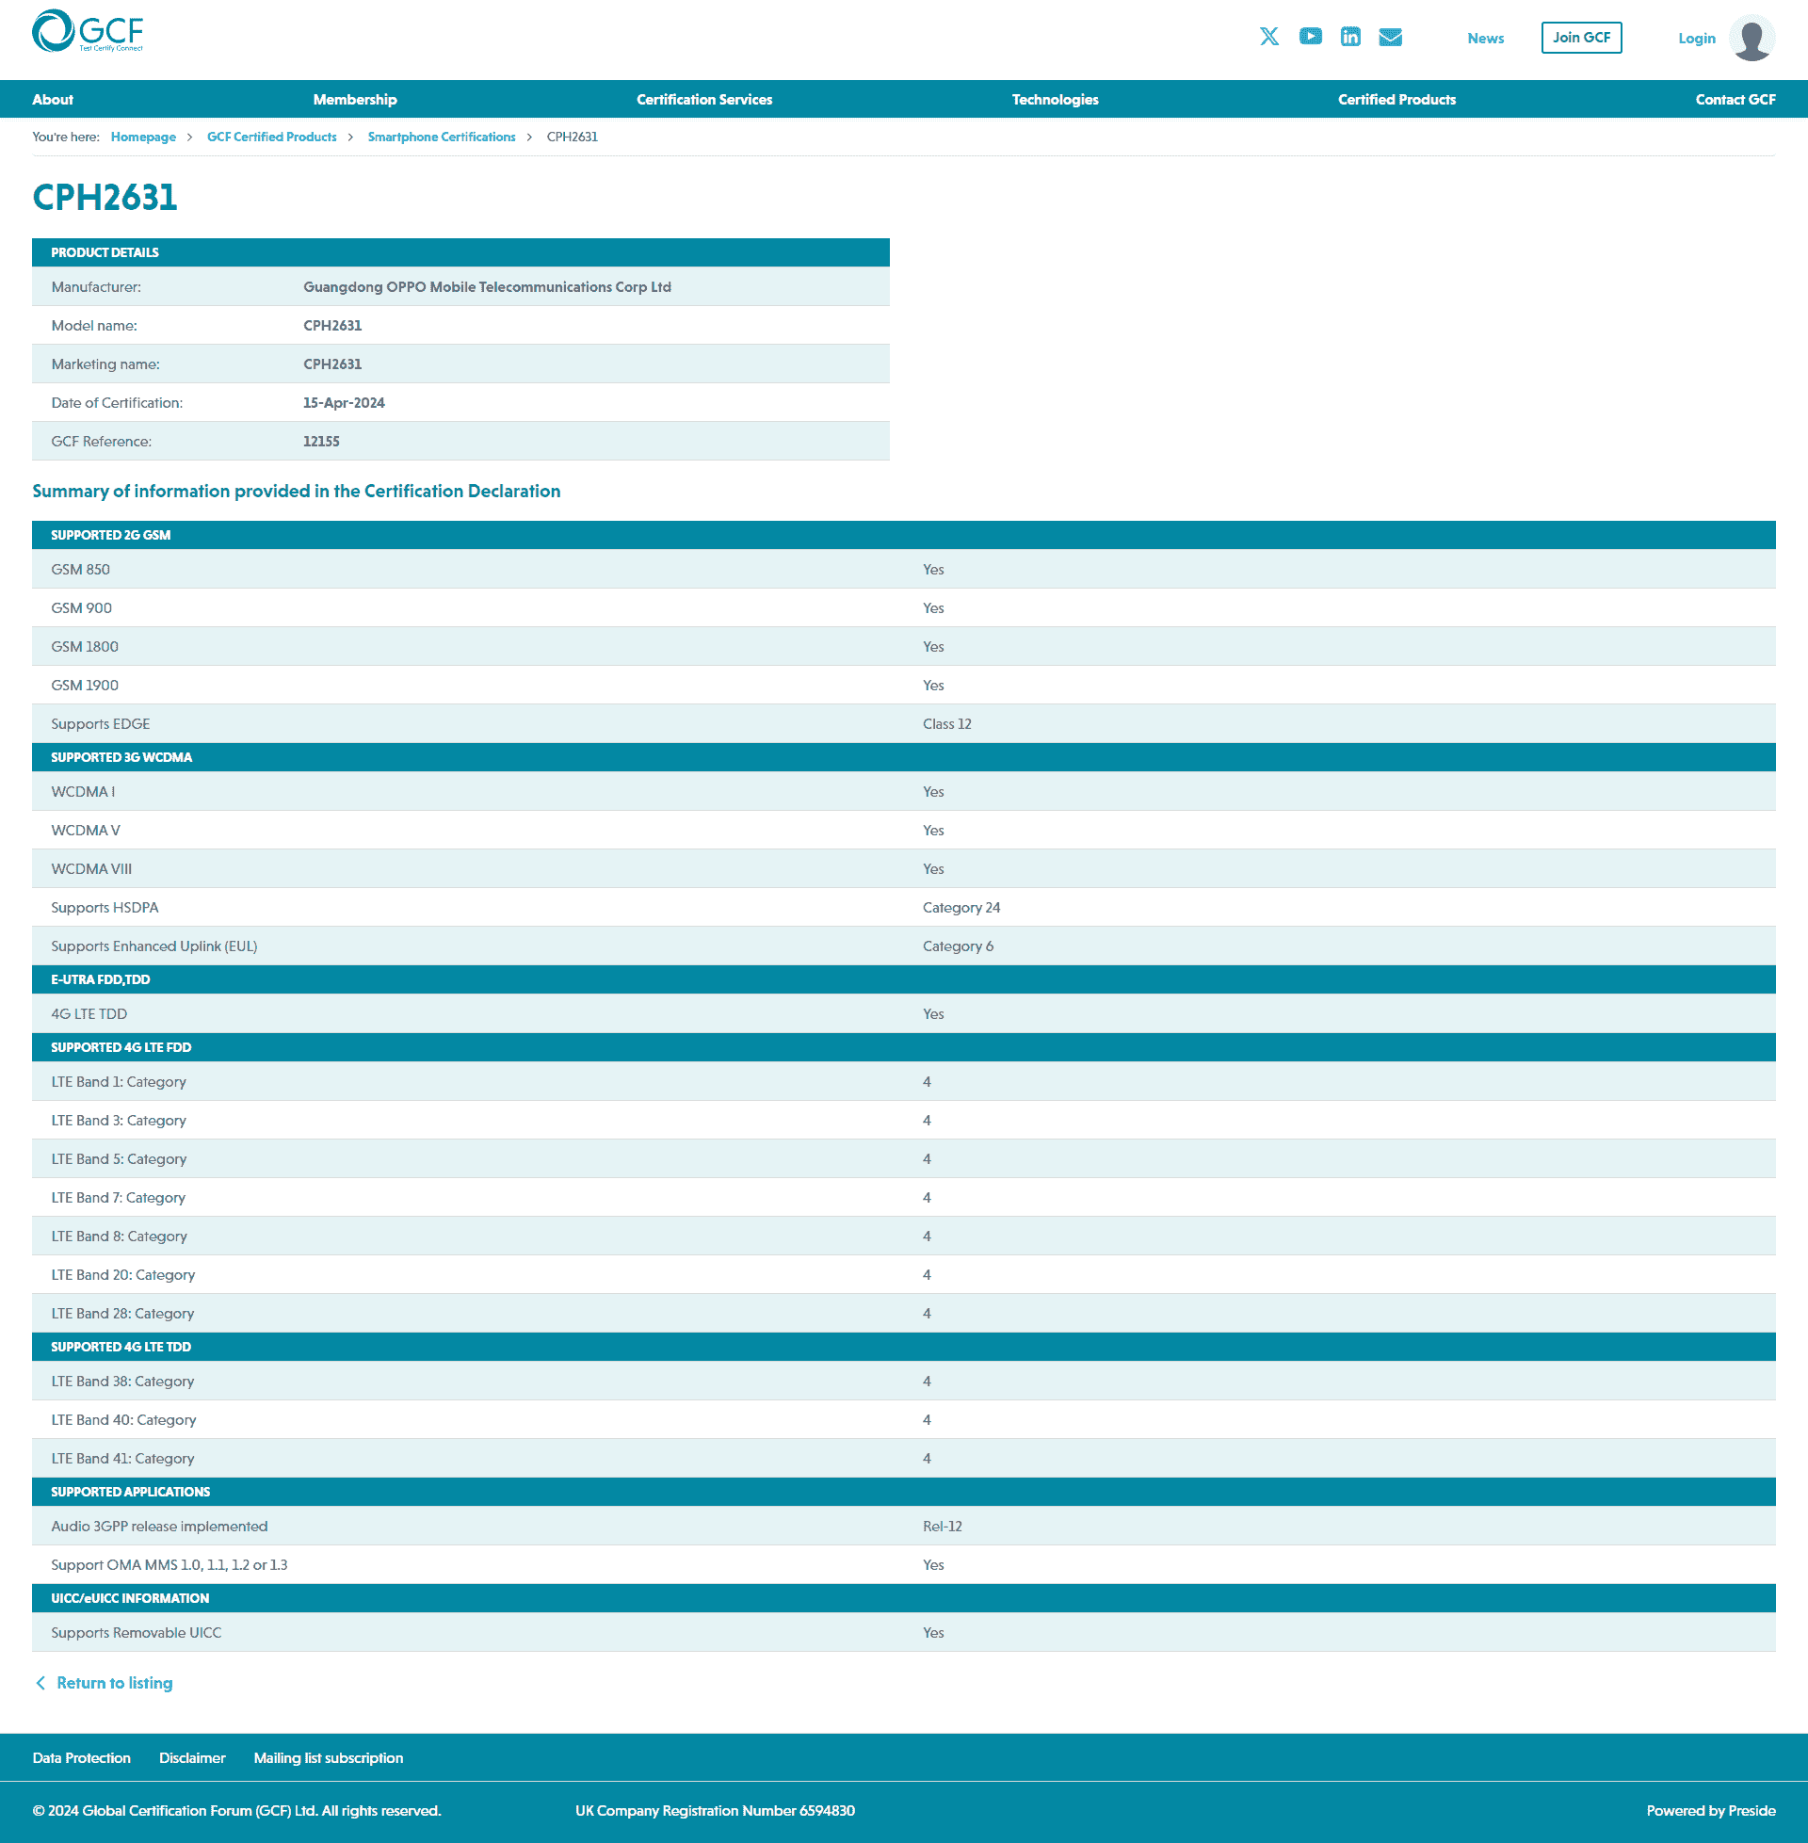Open the Certification Services menu
This screenshot has height=1843, width=1808.
[x=703, y=100]
